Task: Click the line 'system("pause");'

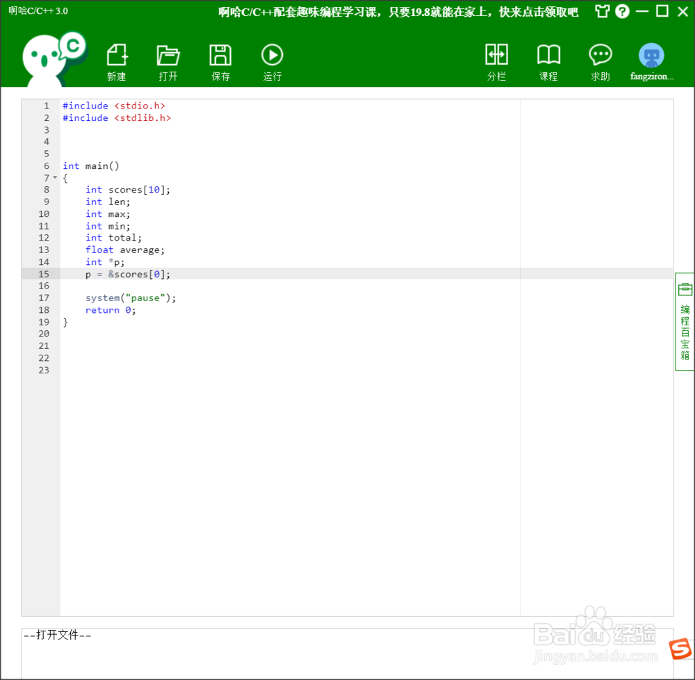Action: click(x=131, y=298)
